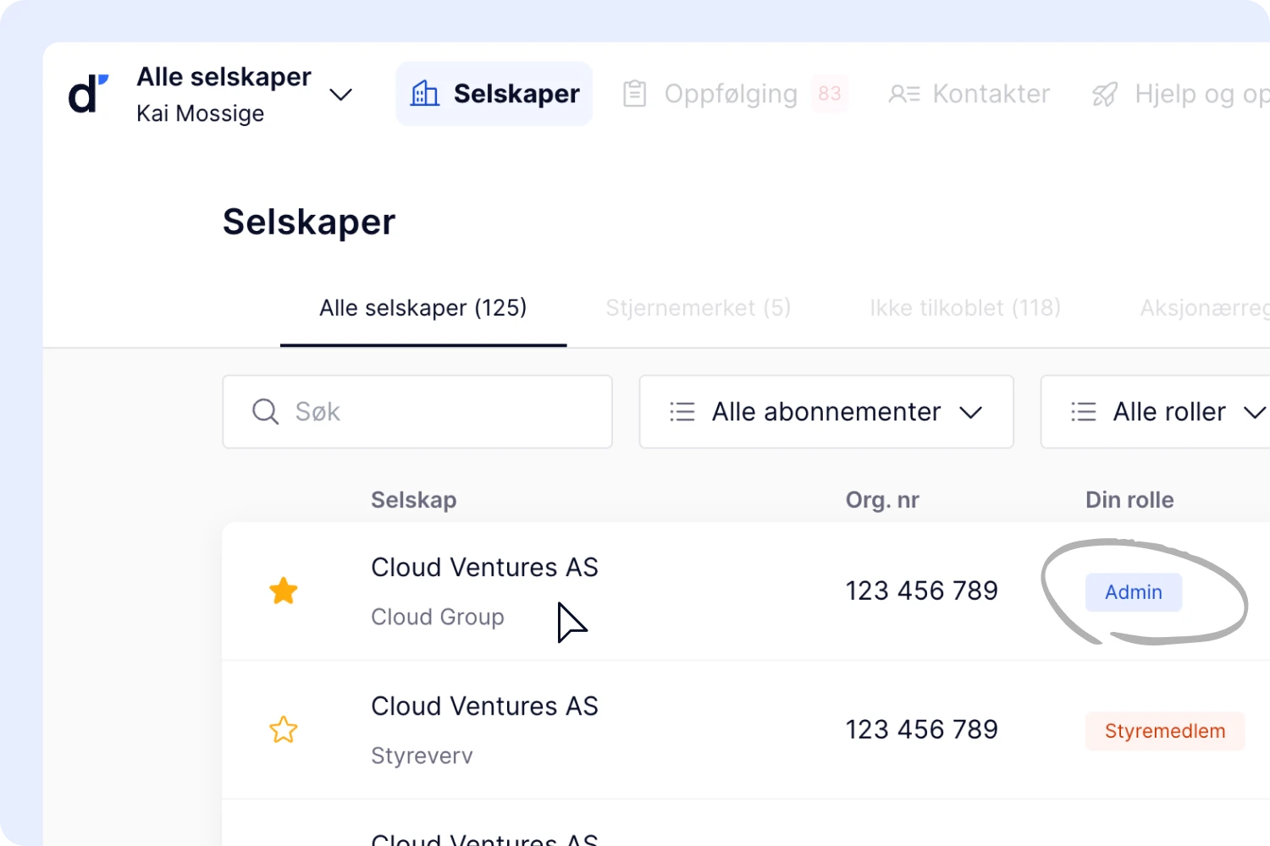Image resolution: width=1270 pixels, height=846 pixels.
Task: Open the Alle abonnementer dropdown
Action: coord(825,412)
